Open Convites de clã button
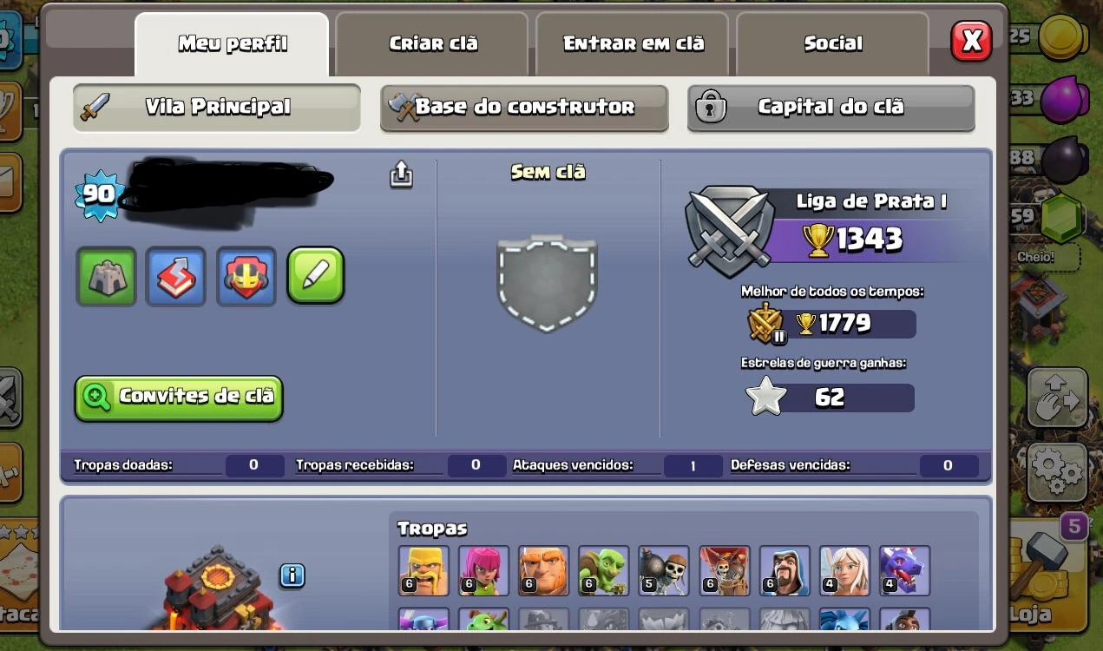 pyautogui.click(x=179, y=398)
